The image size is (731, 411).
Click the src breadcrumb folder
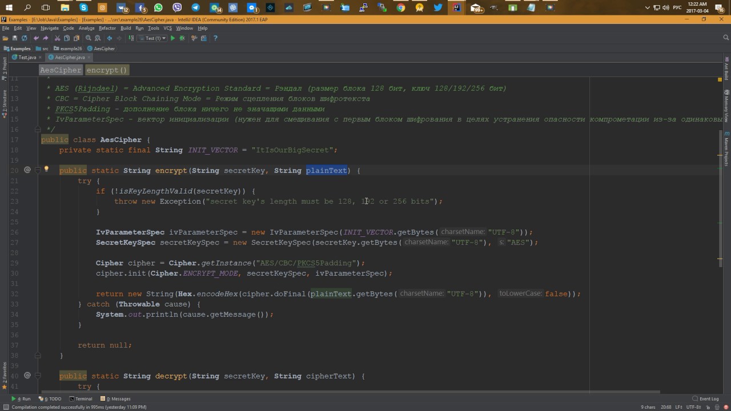(42, 49)
